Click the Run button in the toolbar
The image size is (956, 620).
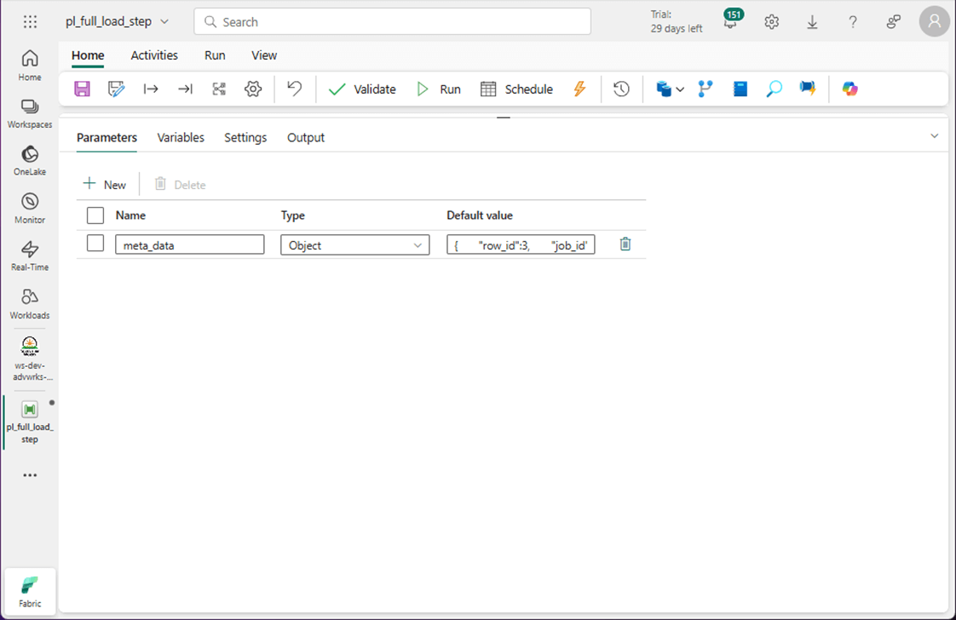click(x=438, y=89)
